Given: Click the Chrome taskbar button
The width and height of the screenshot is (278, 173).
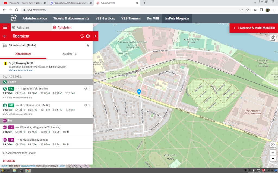Looking at the screenshot, I should pos(28,170).
